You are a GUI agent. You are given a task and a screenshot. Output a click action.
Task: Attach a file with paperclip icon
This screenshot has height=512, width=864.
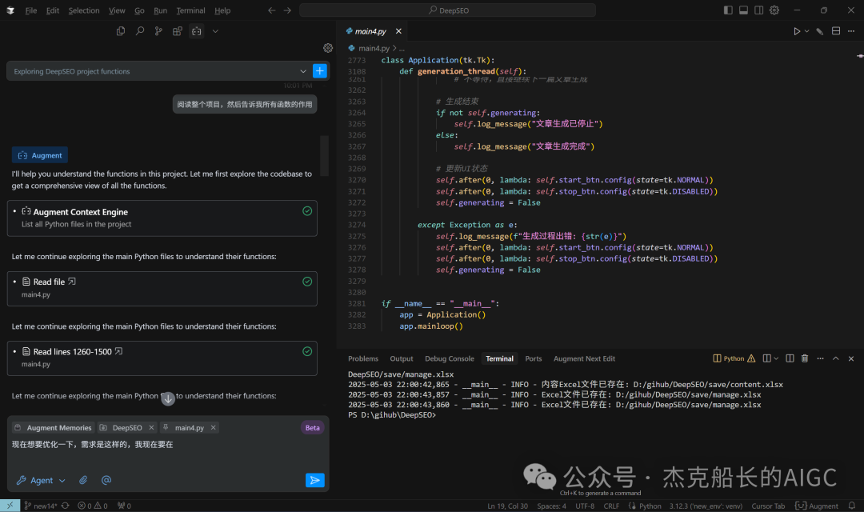tap(83, 480)
